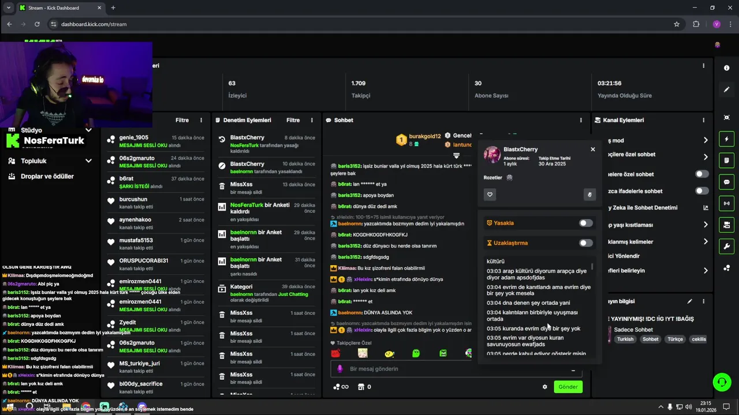
Task: Open the chat bubble icon in right sidebar
Action: point(726,182)
